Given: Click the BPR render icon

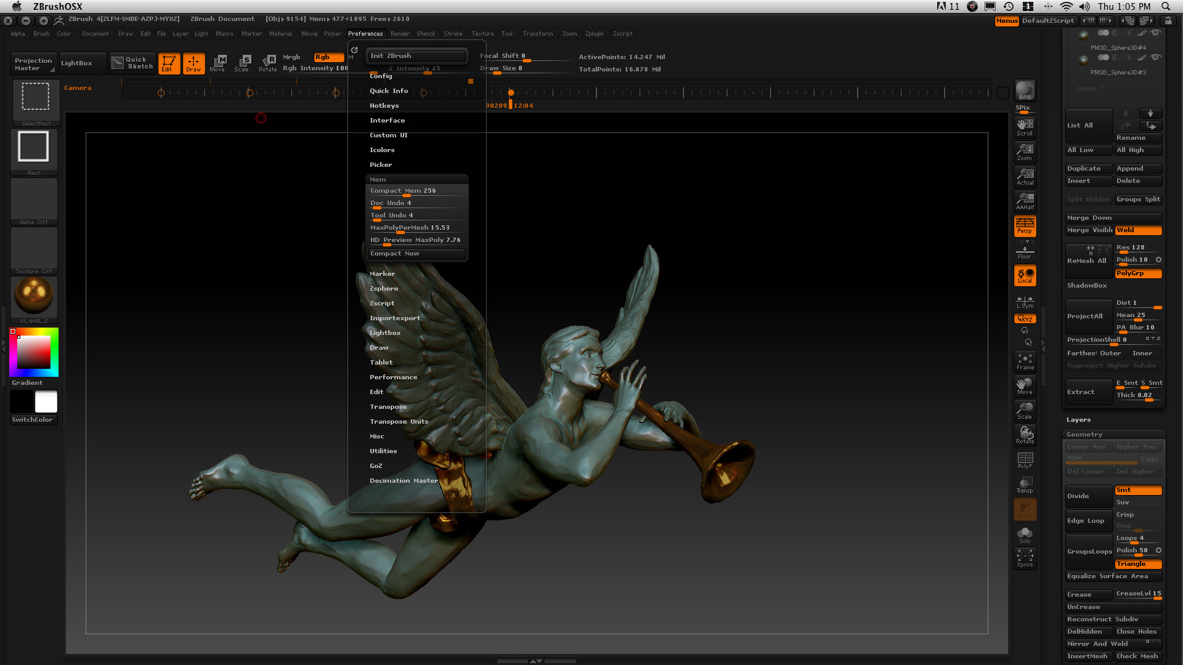Looking at the screenshot, I should tap(1025, 91).
